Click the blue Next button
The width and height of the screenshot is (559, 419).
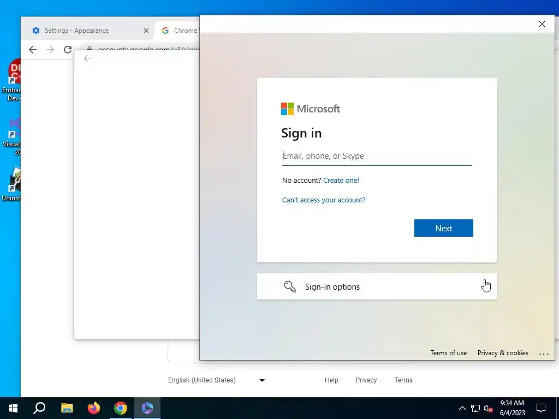pyautogui.click(x=443, y=228)
